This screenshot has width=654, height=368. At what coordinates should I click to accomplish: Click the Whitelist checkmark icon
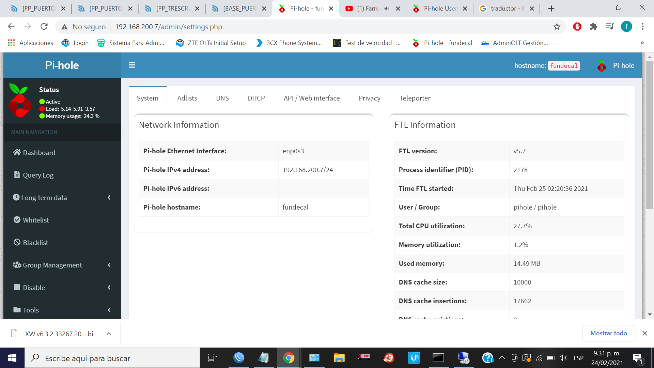[16, 220]
